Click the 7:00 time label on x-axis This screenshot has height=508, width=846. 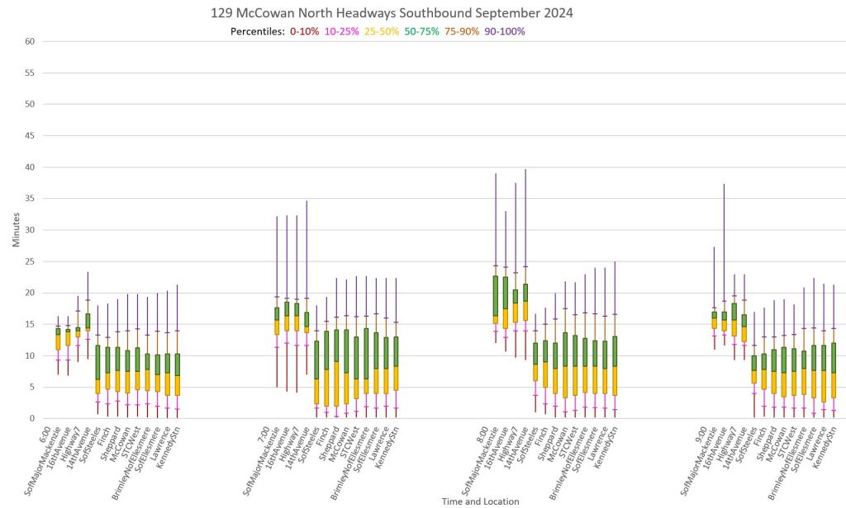click(269, 430)
